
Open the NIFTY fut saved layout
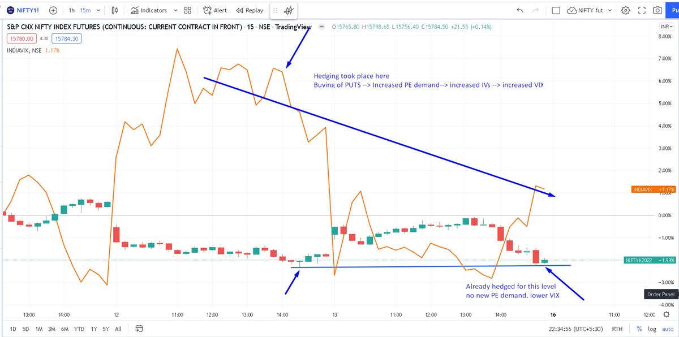(586, 10)
